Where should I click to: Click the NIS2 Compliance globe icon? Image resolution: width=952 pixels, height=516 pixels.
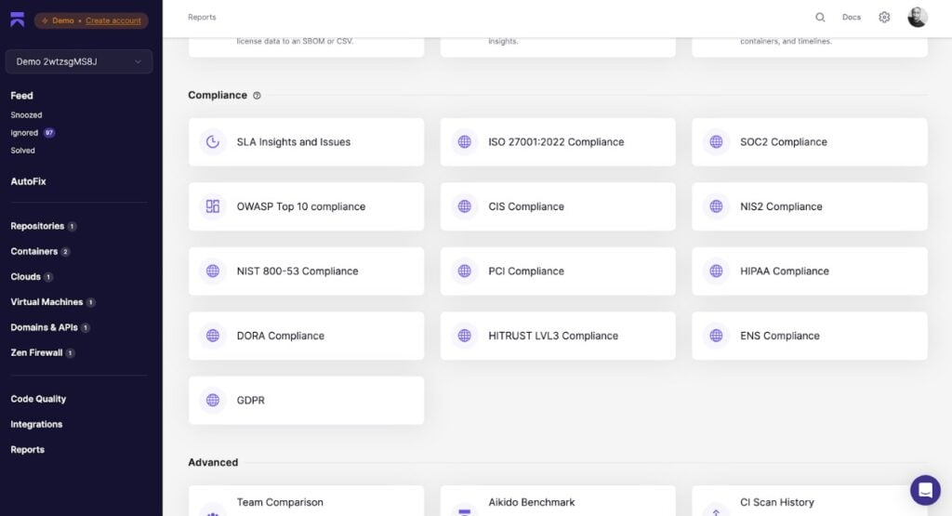[x=717, y=206]
